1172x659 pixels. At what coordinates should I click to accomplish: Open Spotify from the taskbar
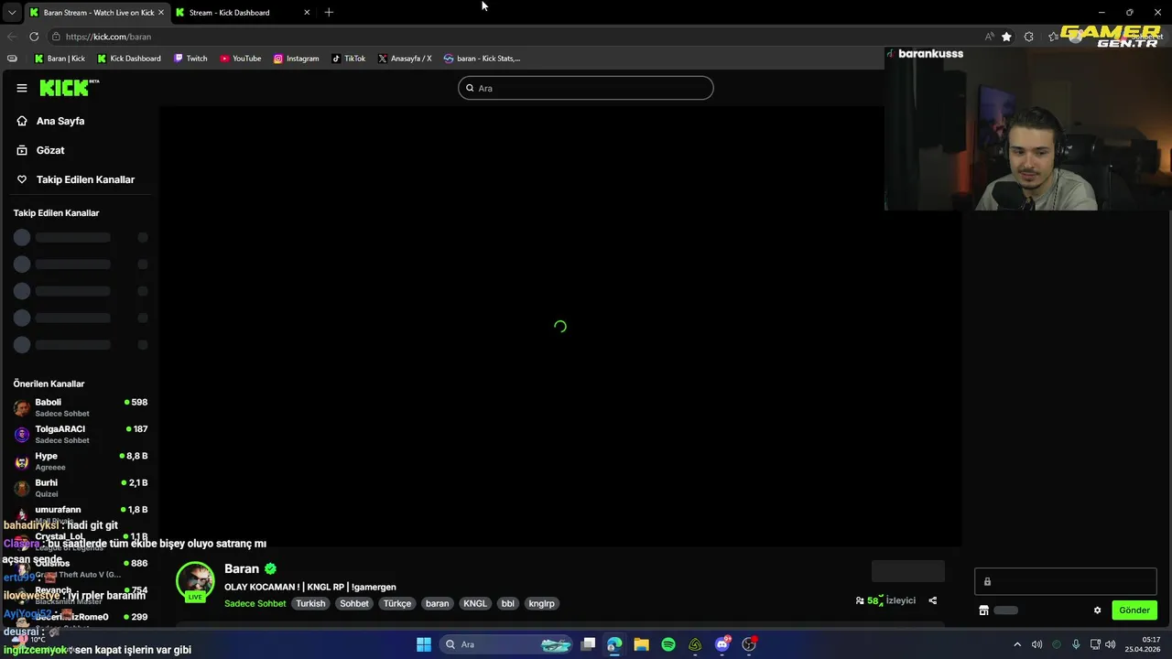668,644
